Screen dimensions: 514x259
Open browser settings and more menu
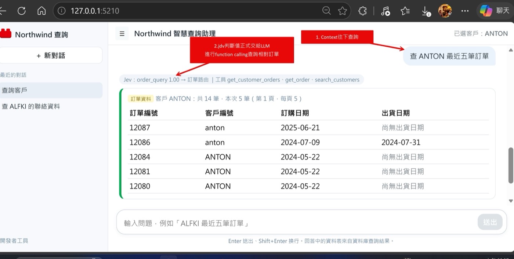(x=465, y=11)
